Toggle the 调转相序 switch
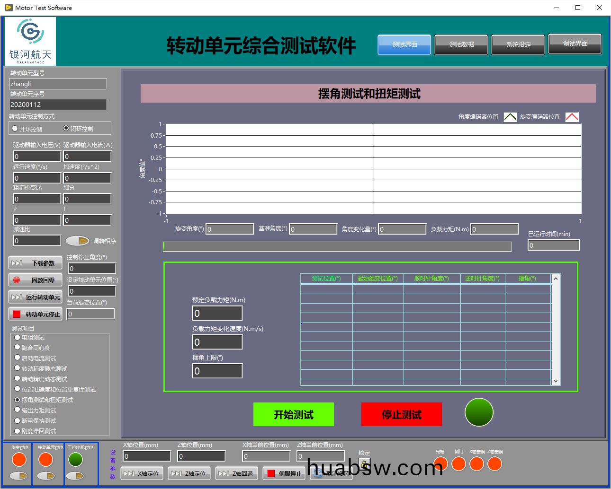 pos(77,241)
